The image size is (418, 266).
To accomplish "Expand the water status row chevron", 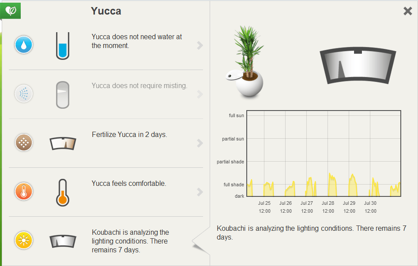I will tap(200, 45).
